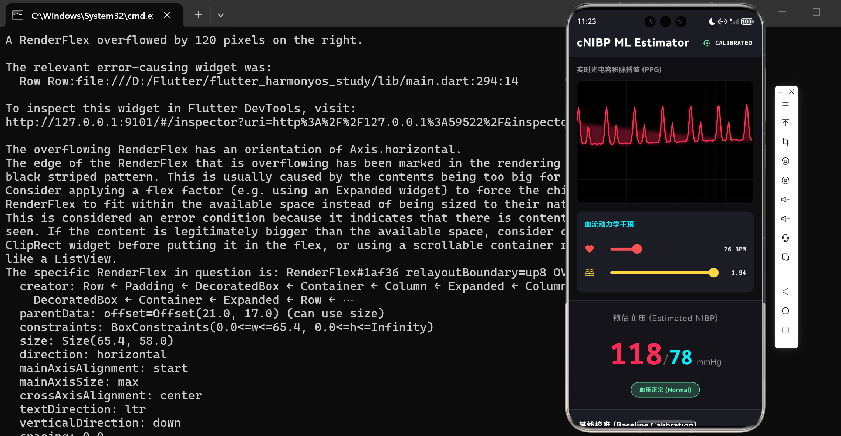Select the crop screenshot tool
The height and width of the screenshot is (436, 841).
click(786, 142)
